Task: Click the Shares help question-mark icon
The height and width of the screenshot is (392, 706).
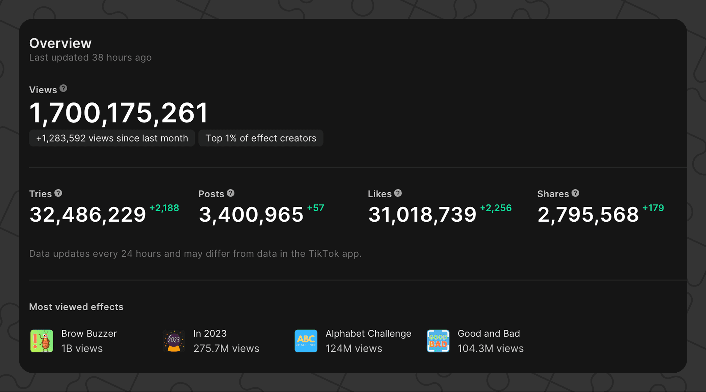Action: 576,193
